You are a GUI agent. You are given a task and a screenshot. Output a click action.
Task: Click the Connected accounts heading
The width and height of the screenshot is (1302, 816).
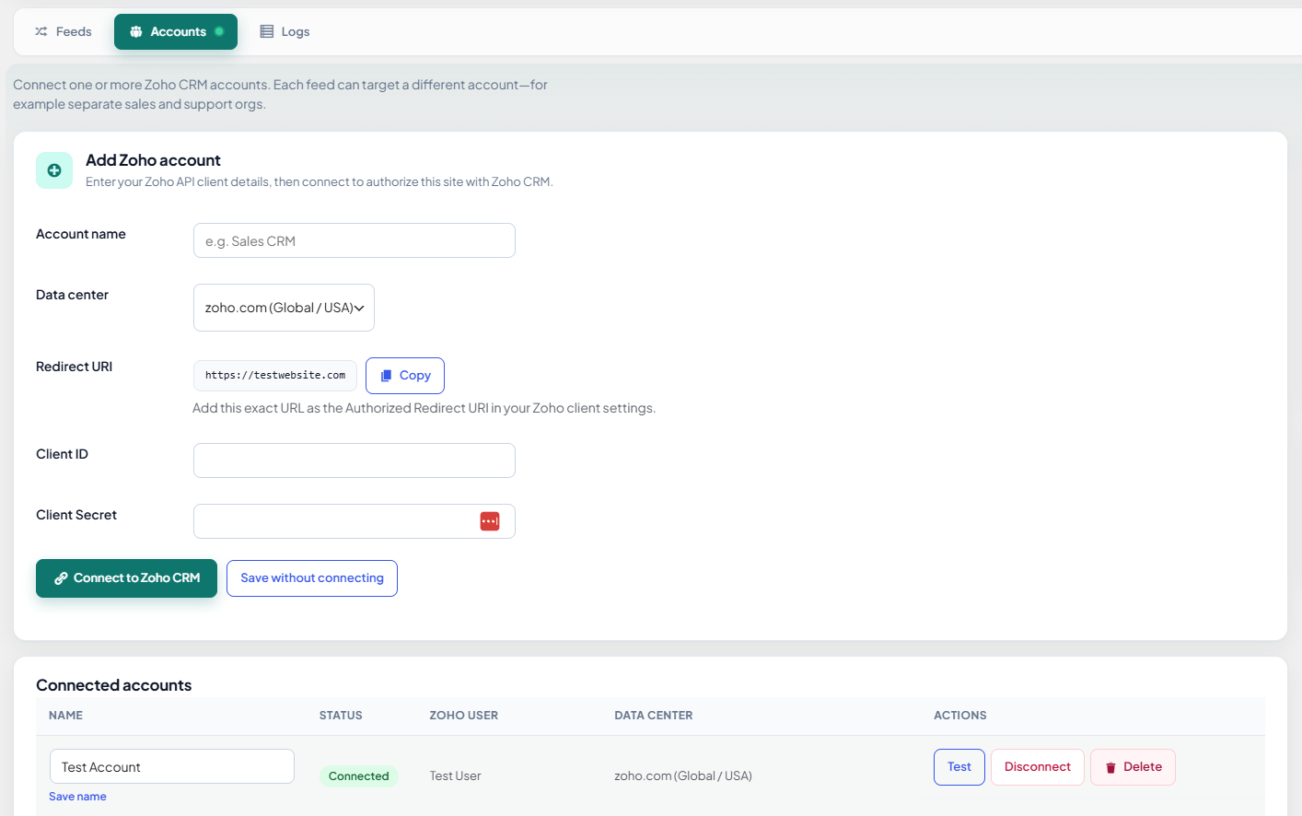pos(114,685)
